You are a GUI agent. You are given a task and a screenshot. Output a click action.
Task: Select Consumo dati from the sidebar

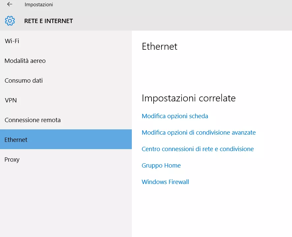(x=24, y=80)
